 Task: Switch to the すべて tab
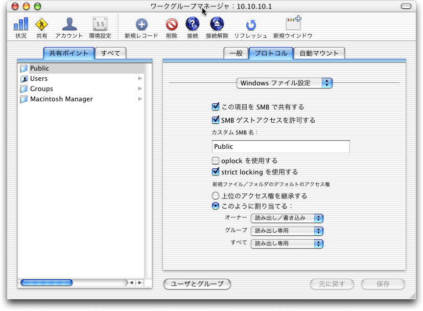coord(111,53)
